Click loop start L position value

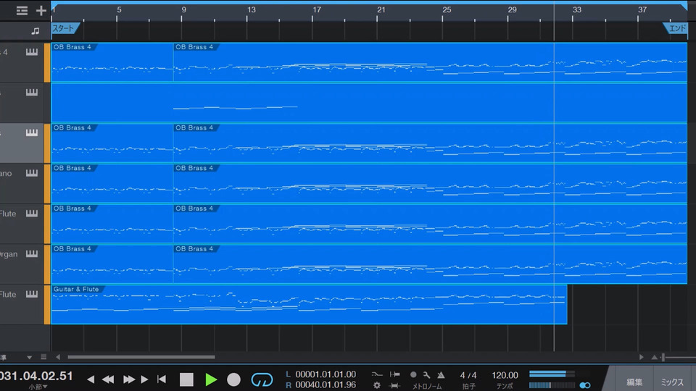point(326,374)
